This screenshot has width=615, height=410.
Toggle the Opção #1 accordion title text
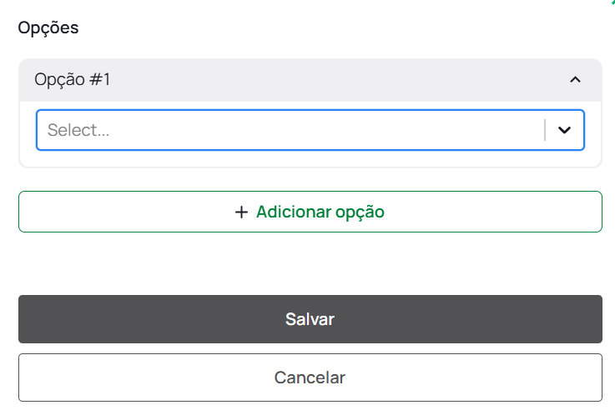(x=73, y=80)
